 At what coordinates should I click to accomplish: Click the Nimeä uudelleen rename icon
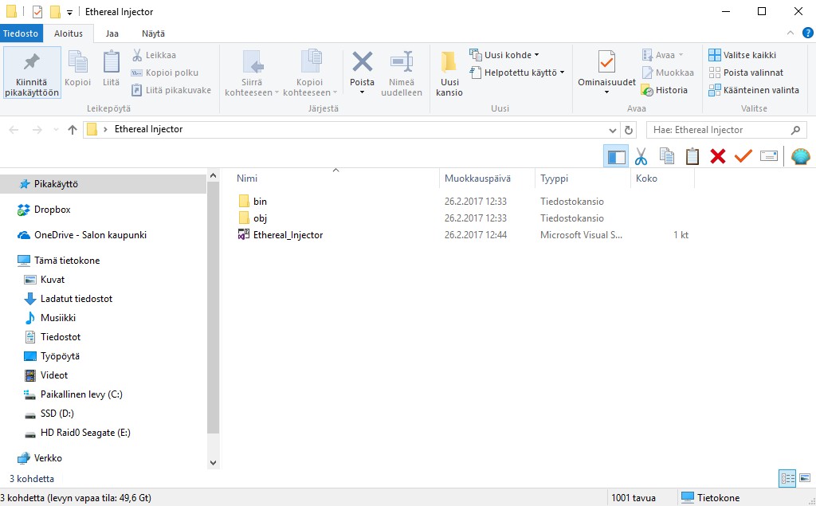[x=402, y=73]
